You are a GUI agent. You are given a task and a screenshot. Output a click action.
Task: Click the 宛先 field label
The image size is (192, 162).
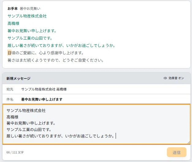coord(10,89)
